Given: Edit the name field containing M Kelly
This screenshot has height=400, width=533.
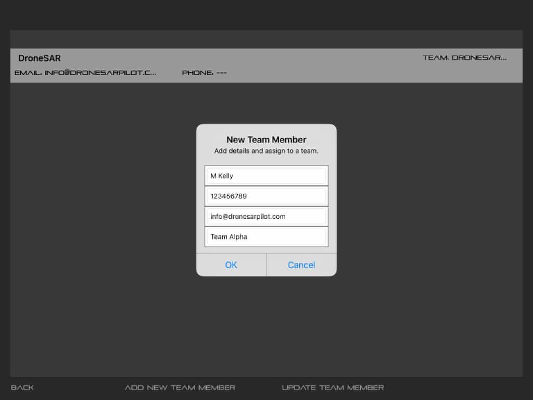Looking at the screenshot, I should pyautogui.click(x=266, y=176).
